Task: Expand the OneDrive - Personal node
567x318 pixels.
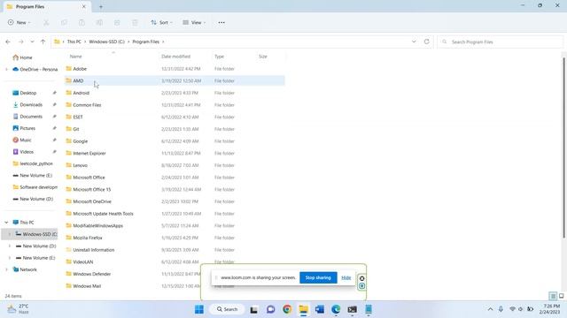Action: click(x=6, y=69)
